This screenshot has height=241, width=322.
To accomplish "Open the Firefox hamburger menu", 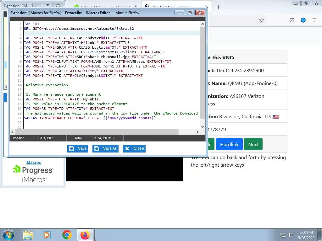I will point(314,20).
